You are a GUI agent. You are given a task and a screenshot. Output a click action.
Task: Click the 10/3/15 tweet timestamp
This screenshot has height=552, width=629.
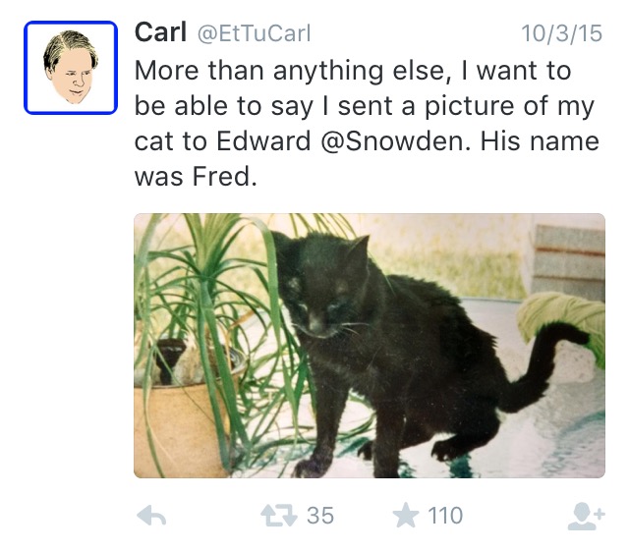[561, 33]
